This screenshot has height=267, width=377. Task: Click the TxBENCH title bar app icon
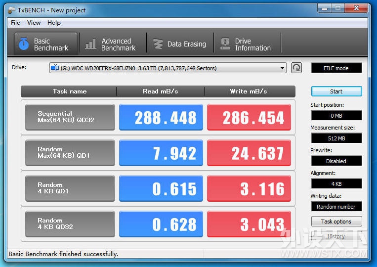(11, 10)
